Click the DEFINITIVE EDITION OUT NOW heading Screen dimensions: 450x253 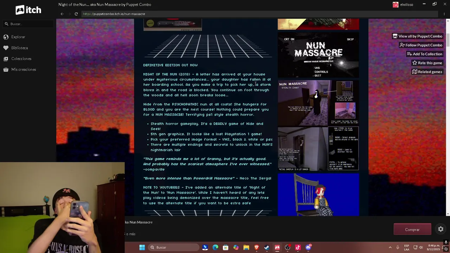pyautogui.click(x=170, y=65)
